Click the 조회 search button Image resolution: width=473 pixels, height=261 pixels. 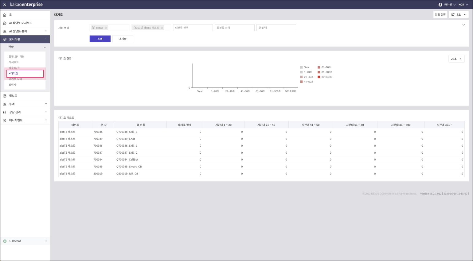point(100,39)
